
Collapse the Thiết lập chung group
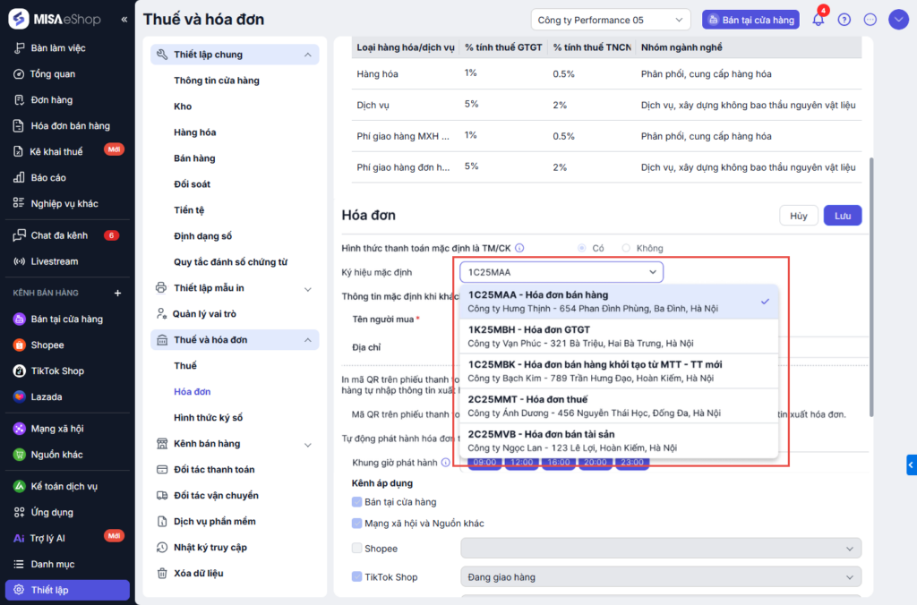pyautogui.click(x=236, y=55)
